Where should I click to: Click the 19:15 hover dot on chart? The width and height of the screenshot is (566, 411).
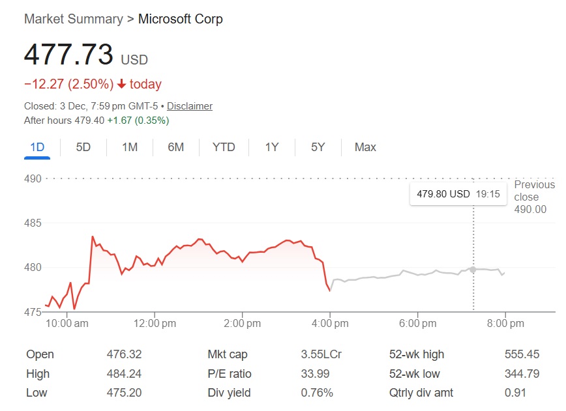473,269
